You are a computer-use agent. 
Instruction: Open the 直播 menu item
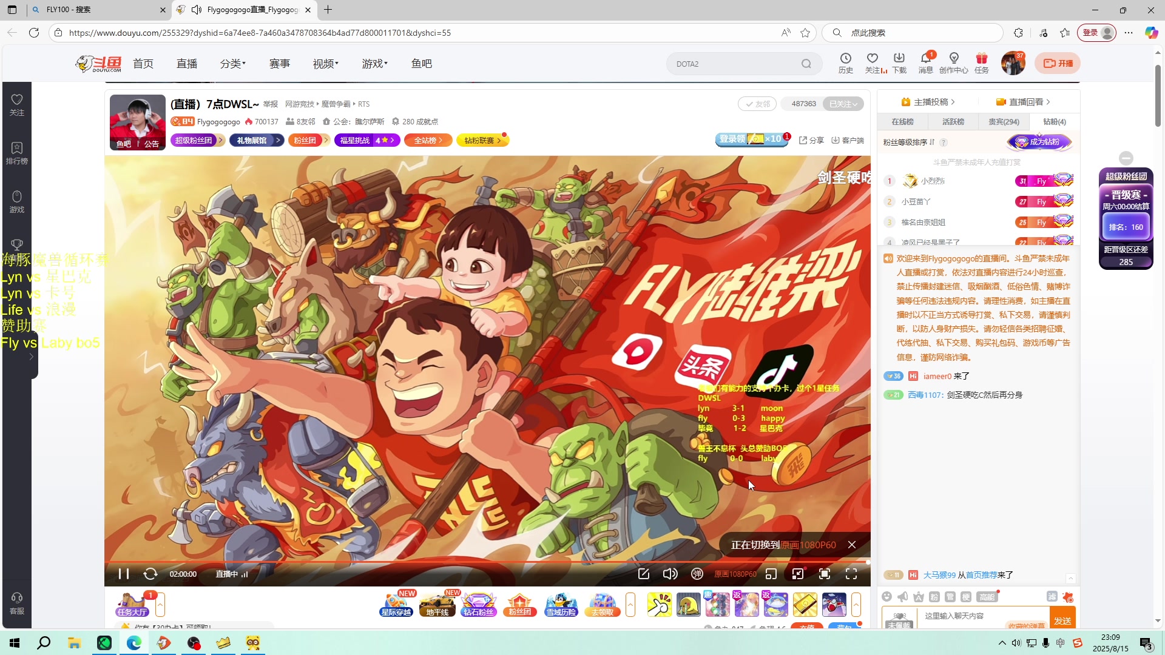pyautogui.click(x=187, y=64)
